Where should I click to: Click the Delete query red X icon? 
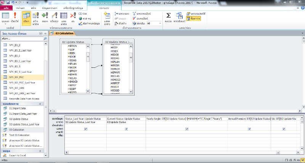pyautogui.click(x=73, y=18)
